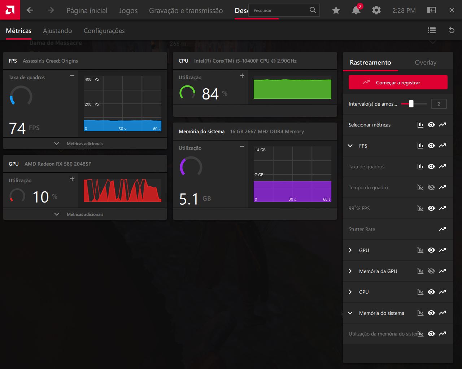The width and height of the screenshot is (462, 369).
Task: Collapse Memória do sistema graph with minus
Action: point(242,146)
